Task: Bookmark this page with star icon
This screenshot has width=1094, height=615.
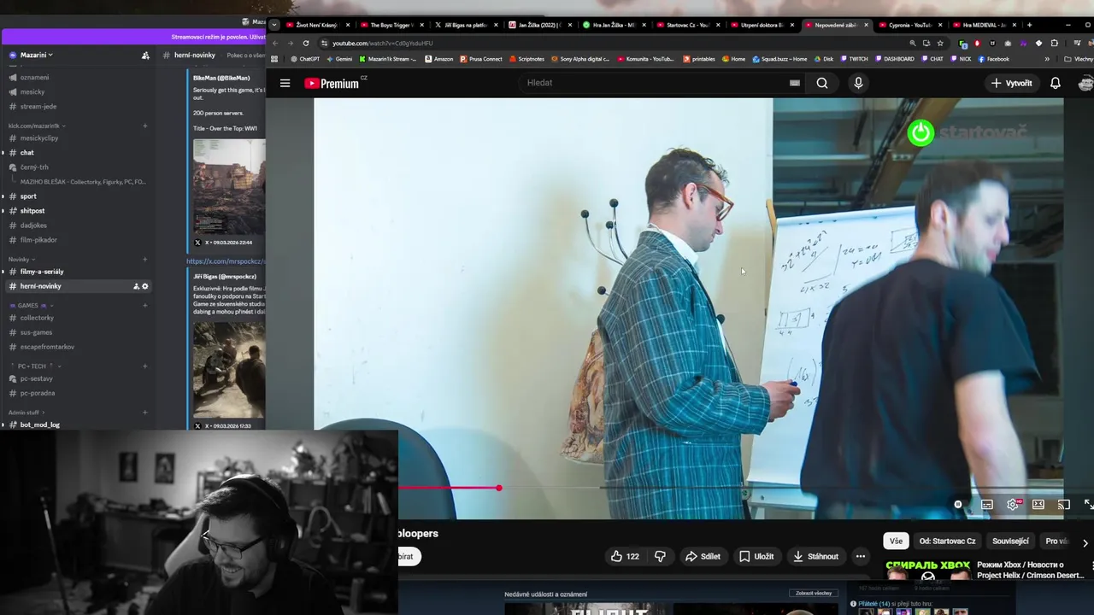Action: tap(940, 43)
